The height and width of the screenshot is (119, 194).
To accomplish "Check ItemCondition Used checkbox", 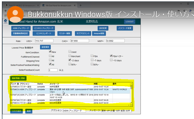I will tap(70, 51).
